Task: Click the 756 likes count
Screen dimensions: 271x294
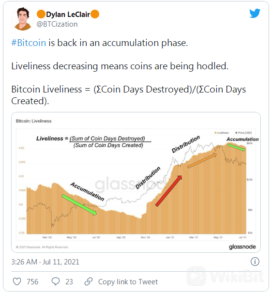Action: pyautogui.click(x=32, y=281)
